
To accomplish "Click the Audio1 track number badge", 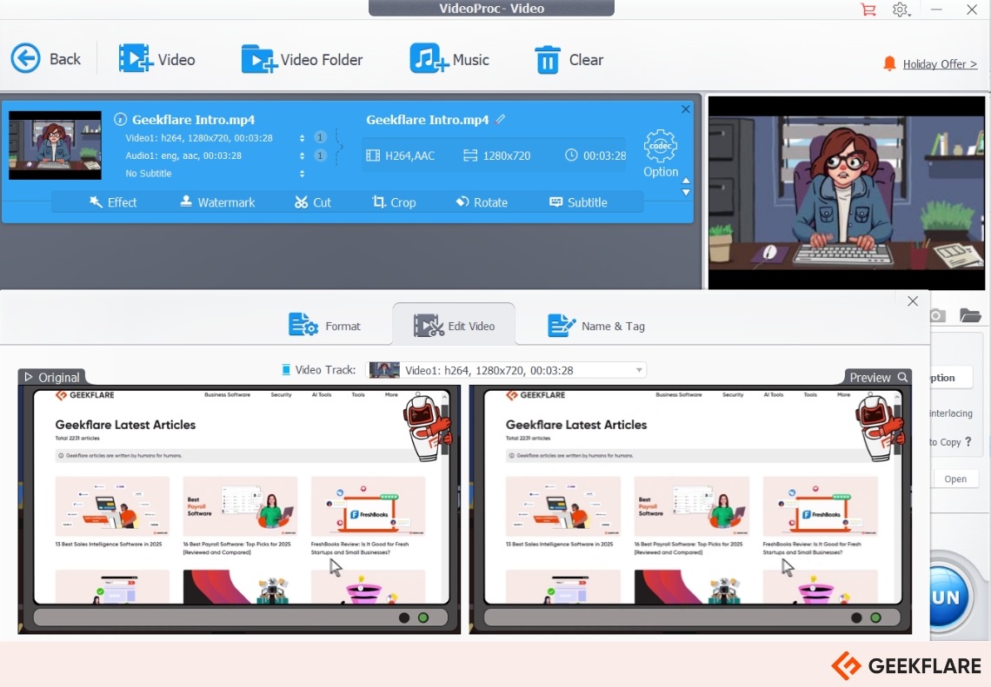I will [x=321, y=155].
